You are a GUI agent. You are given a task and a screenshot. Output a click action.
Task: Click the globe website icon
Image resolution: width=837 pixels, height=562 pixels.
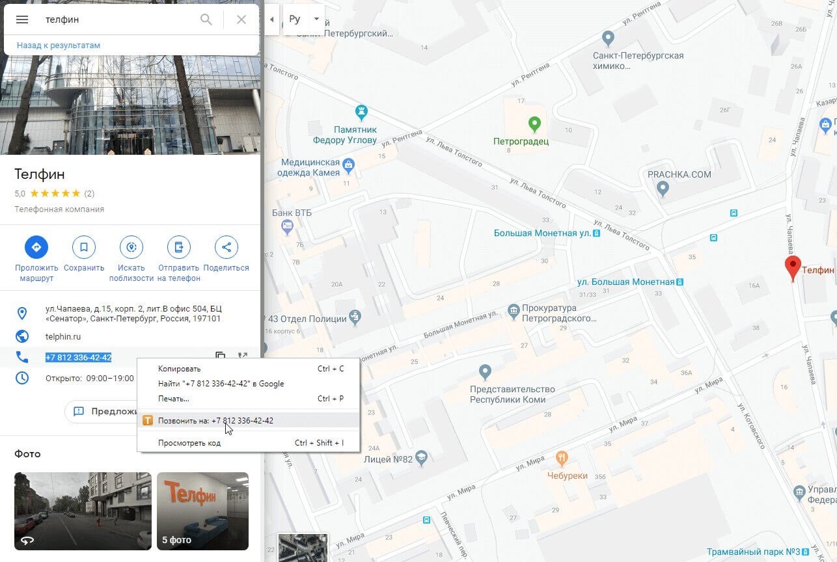coord(22,336)
